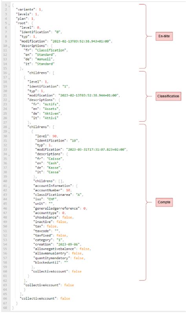Click "collectiveAccount": false on line 66
Image resolution: width=186 pixels, height=313 pixels.
pos(45,298)
